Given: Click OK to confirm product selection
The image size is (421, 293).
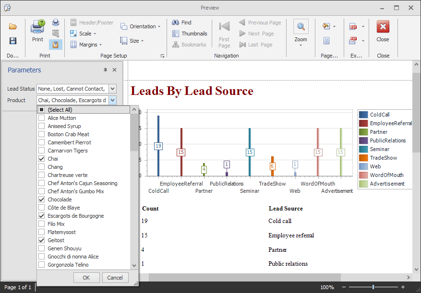Looking at the screenshot, I should click(86, 278).
